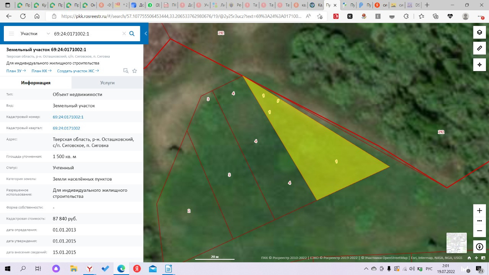Viewport: 489px width, 275px height.
Task: Open the mini overview map thumbnail
Action: [457, 243]
